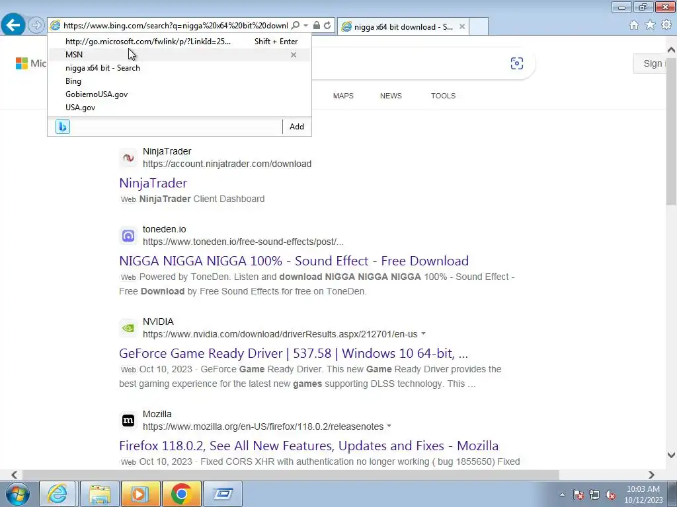
Task: Click the vertical scrollbar up arrow
Action: coord(672,50)
